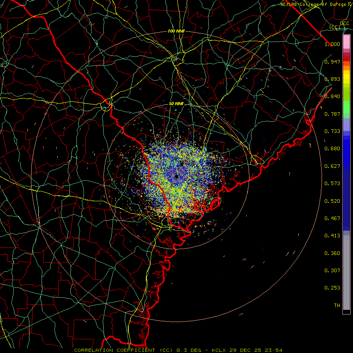
Task: Click the 50 NMI range ring label
Action: point(176,104)
